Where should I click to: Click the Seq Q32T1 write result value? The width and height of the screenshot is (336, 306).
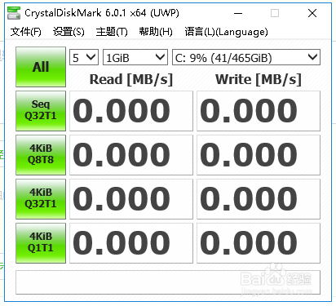259,111
